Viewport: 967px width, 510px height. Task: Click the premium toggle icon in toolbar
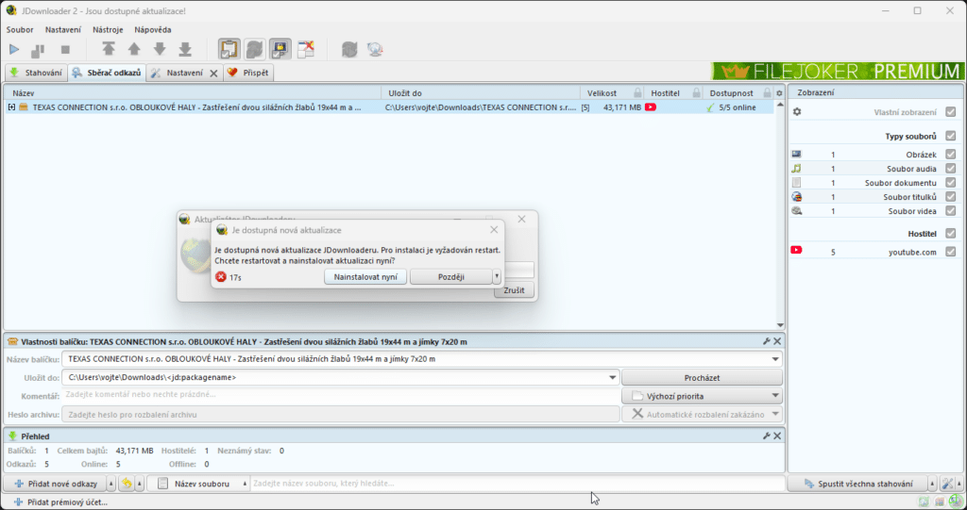[280, 49]
